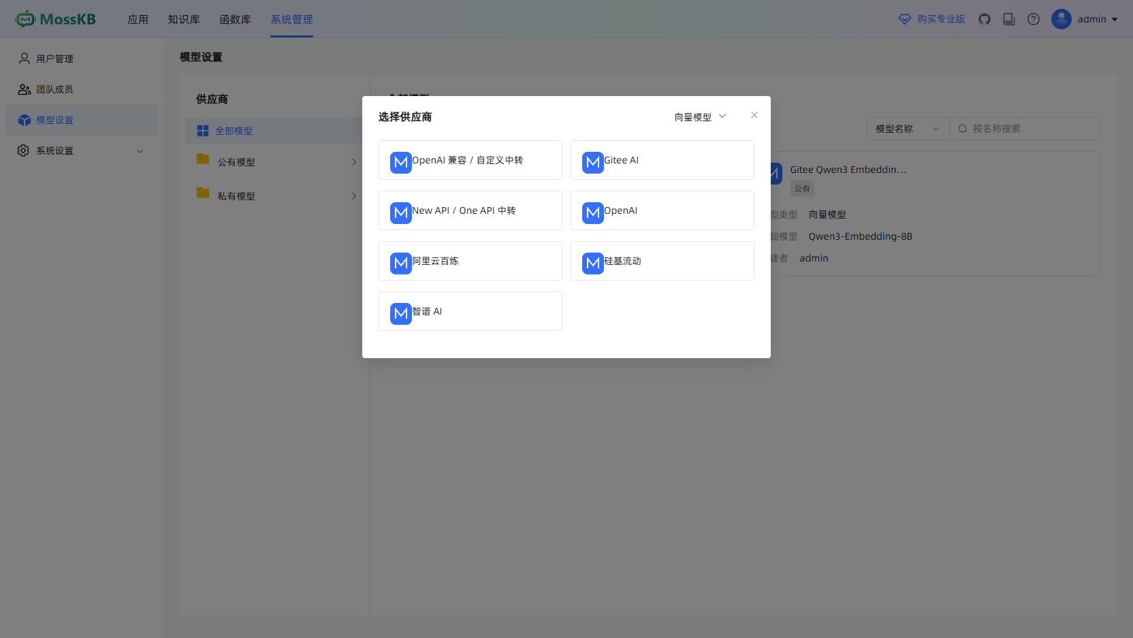Click the admin user avatar
Screen dimensions: 1133x638
click(1062, 19)
